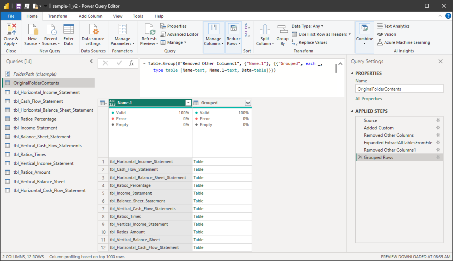Image resolution: width=453 pixels, height=261 pixels.
Task: Open gear settings for Source step
Action: tap(438, 120)
